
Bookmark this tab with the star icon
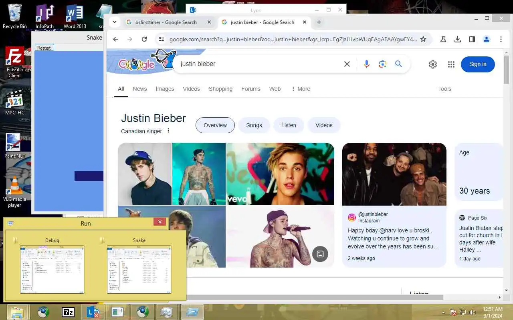coord(423,39)
